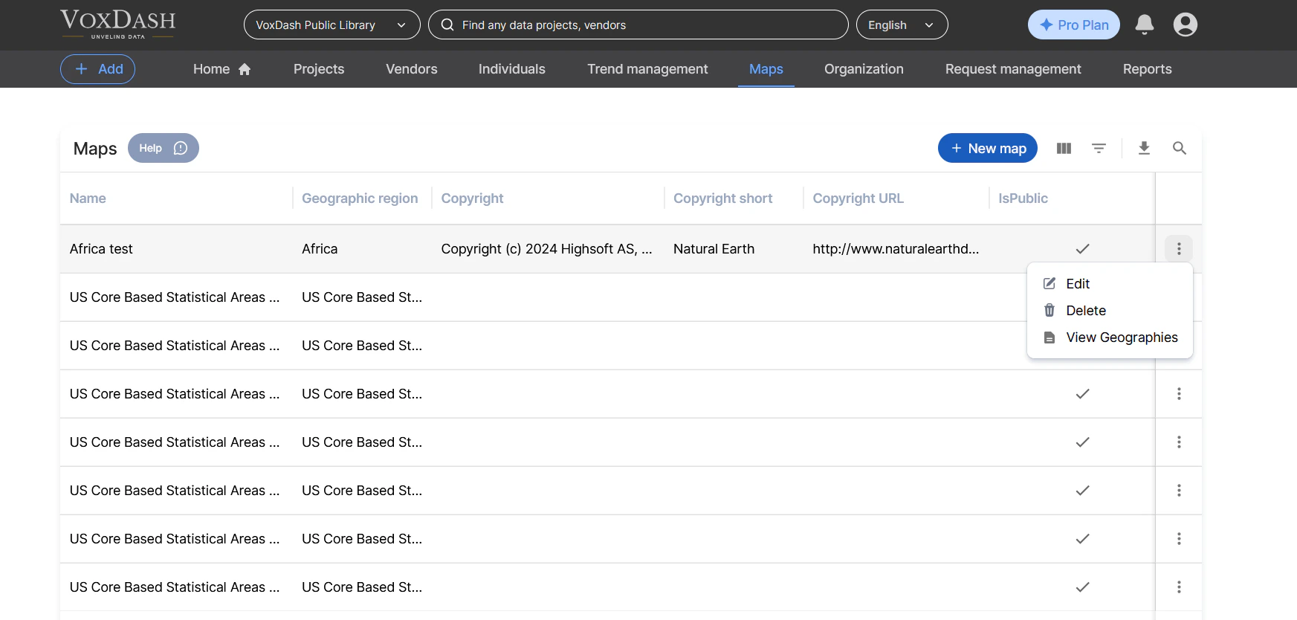Viewport: 1297px width, 620px height.
Task: Select the Maps tab
Action: coord(766,69)
